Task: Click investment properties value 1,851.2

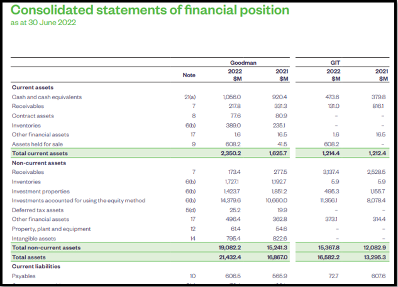Action: [x=278, y=192]
